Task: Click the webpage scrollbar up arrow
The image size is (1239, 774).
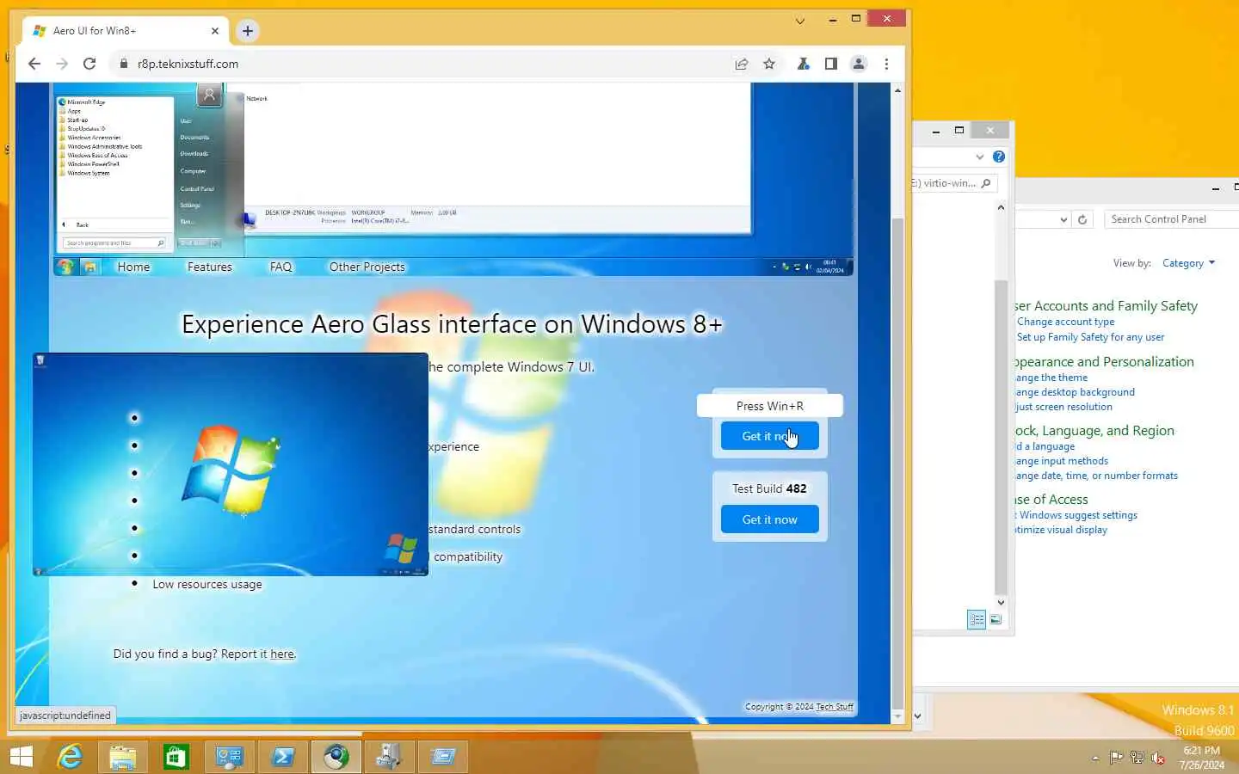Action: [x=897, y=90]
